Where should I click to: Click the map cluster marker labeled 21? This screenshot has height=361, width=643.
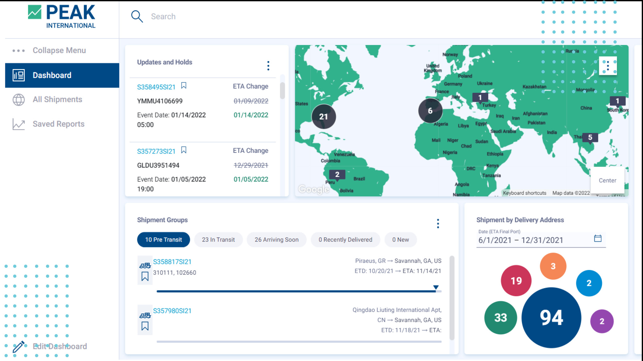click(x=324, y=117)
